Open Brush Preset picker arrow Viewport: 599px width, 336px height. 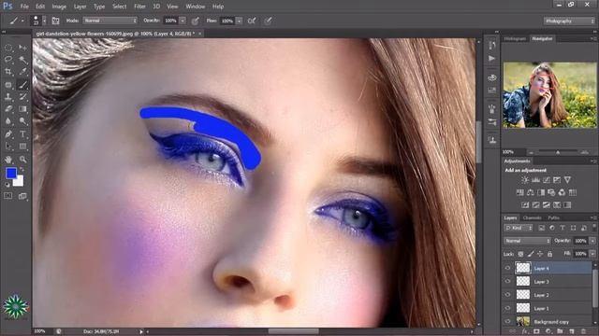click(44, 21)
